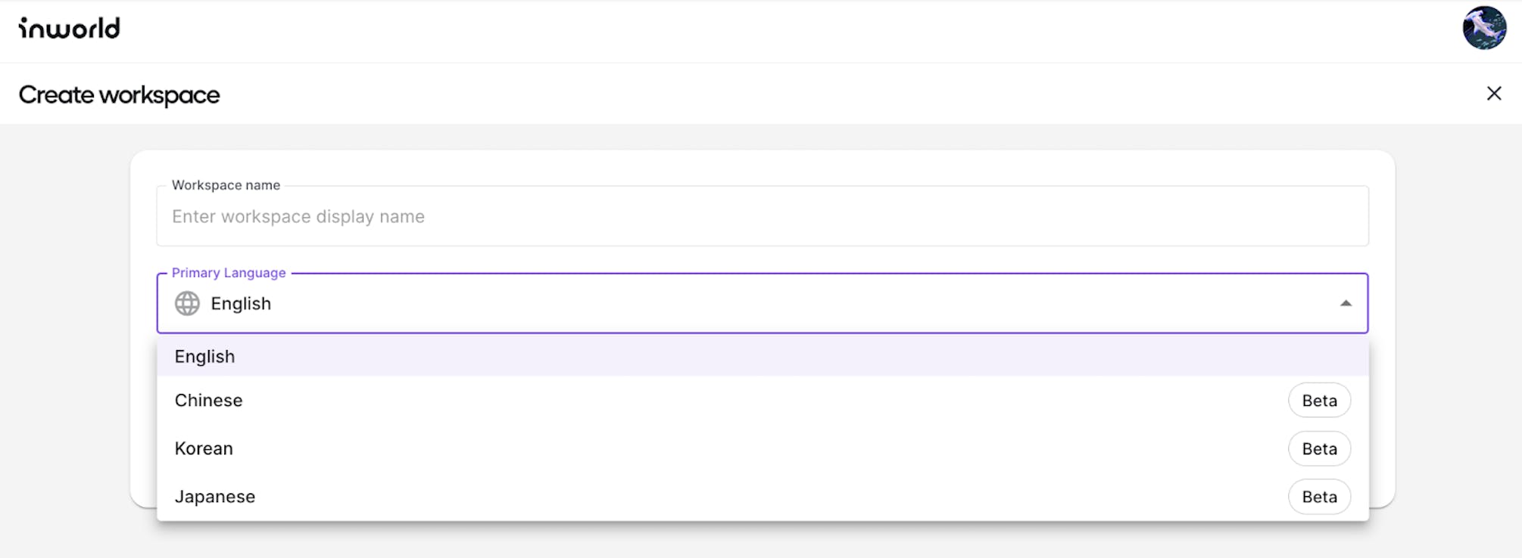This screenshot has width=1522, height=558.
Task: Click the Primary Language field label
Action: point(229,273)
